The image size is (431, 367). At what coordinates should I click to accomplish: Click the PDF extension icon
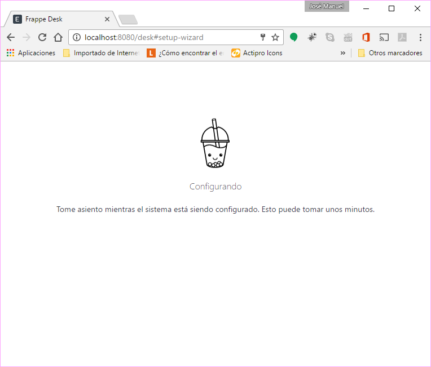[x=402, y=37]
